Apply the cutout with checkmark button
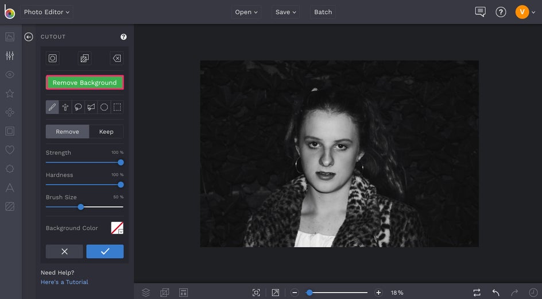This screenshot has width=542, height=299. [104, 252]
